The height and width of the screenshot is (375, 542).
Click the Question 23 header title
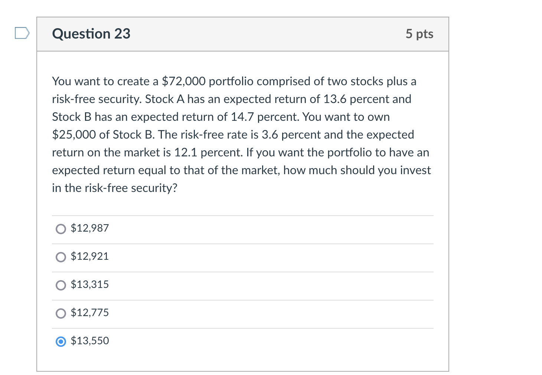pyautogui.click(x=91, y=34)
